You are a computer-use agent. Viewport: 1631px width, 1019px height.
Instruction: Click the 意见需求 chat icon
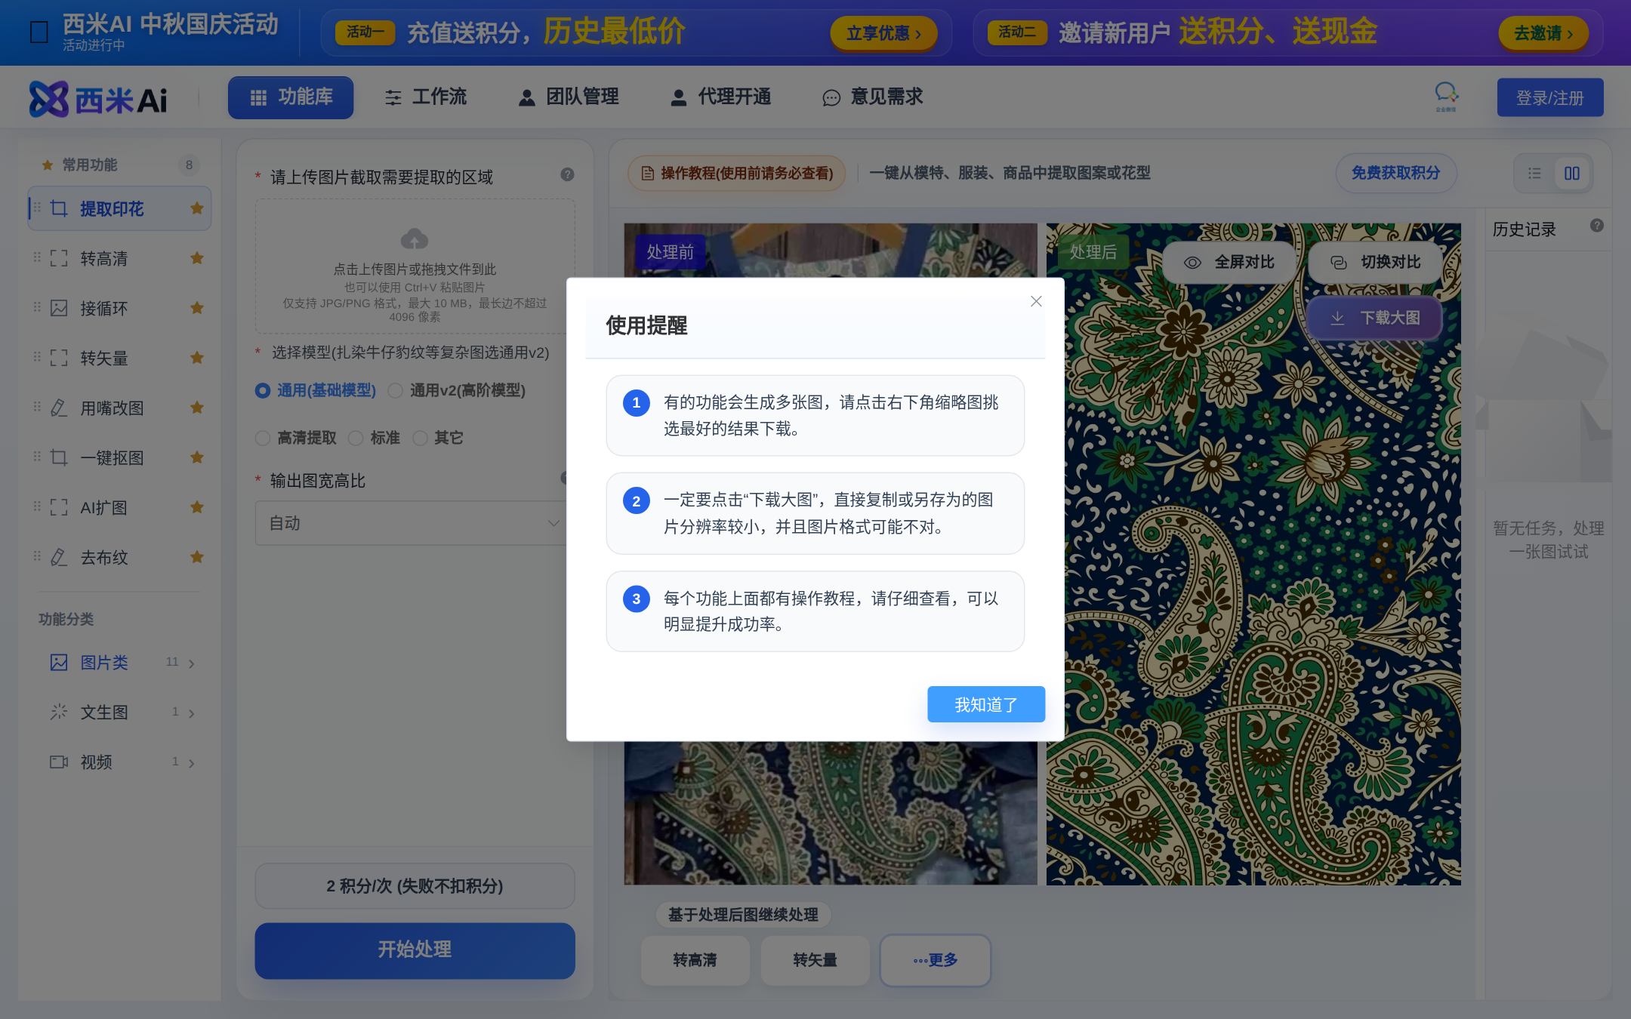click(831, 98)
